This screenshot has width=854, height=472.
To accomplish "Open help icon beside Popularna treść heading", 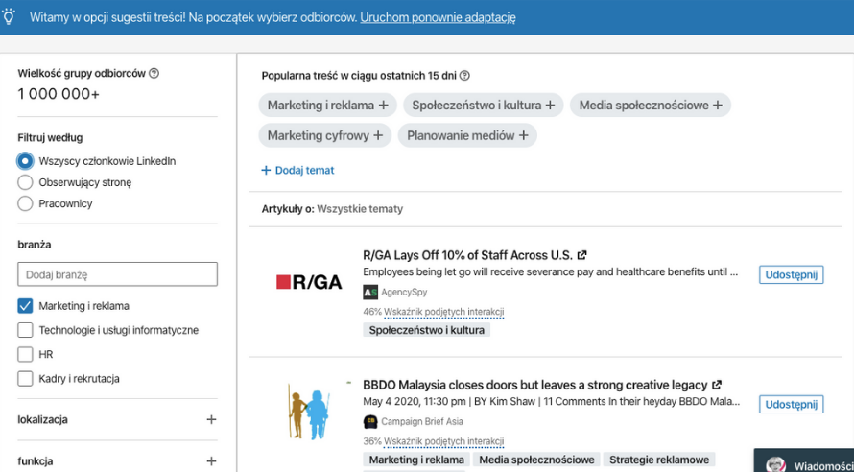I will tap(464, 76).
